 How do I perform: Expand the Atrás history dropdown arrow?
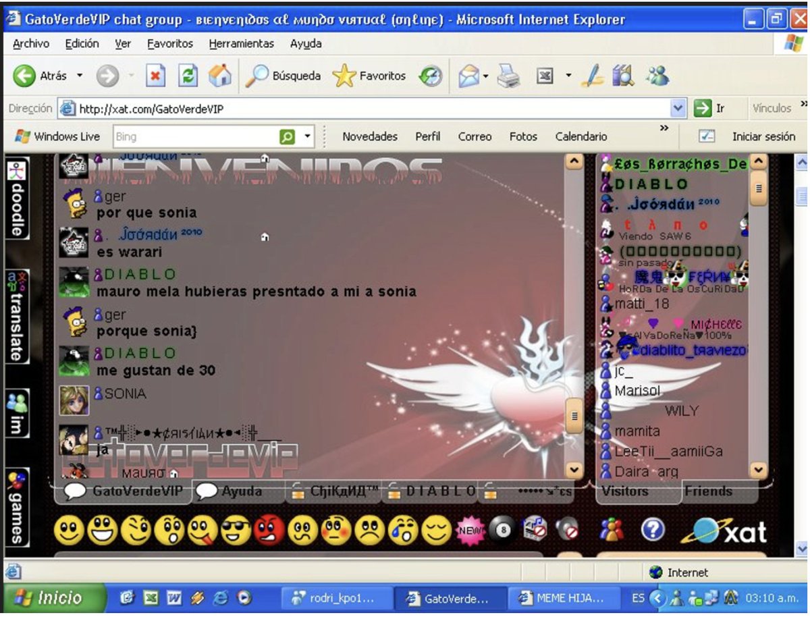point(80,76)
